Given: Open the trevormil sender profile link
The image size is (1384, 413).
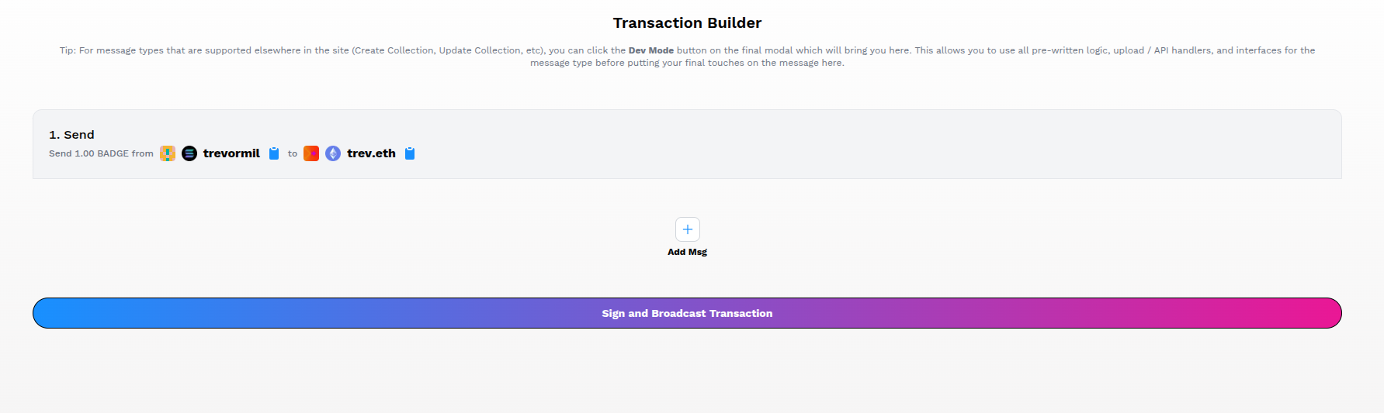Looking at the screenshot, I should pos(231,153).
